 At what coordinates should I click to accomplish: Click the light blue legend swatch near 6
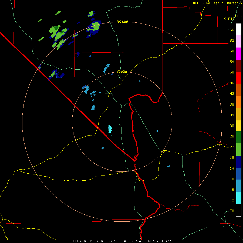point(238,186)
